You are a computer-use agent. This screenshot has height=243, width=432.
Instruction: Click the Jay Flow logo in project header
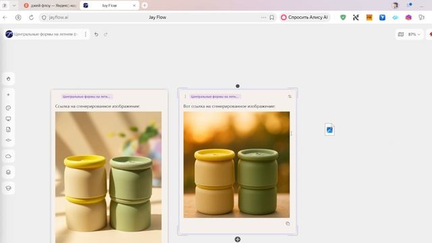(x=9, y=34)
